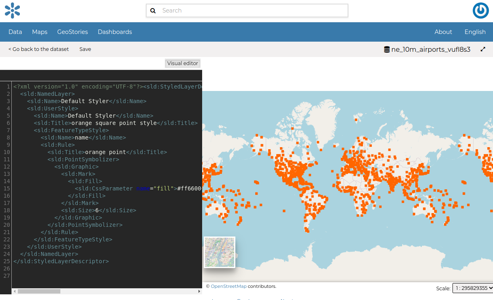Viewport: 493px width, 300px height.
Task: Open the Maps menu
Action: (39, 32)
